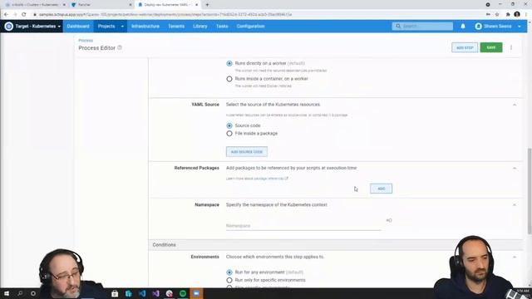Viewport: 532px width, 299px height.
Task: Open learn more about package references link
Action: click(257, 179)
